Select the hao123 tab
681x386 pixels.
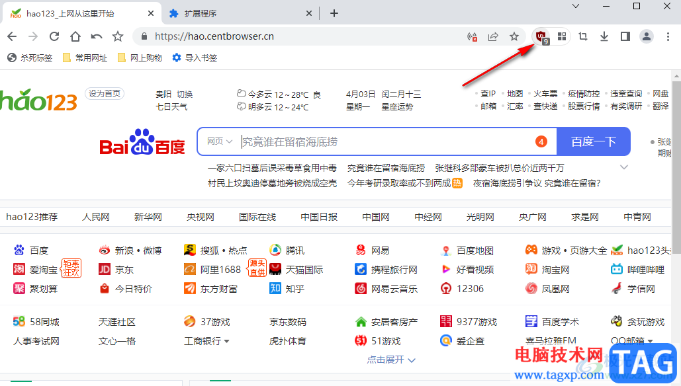coord(82,13)
